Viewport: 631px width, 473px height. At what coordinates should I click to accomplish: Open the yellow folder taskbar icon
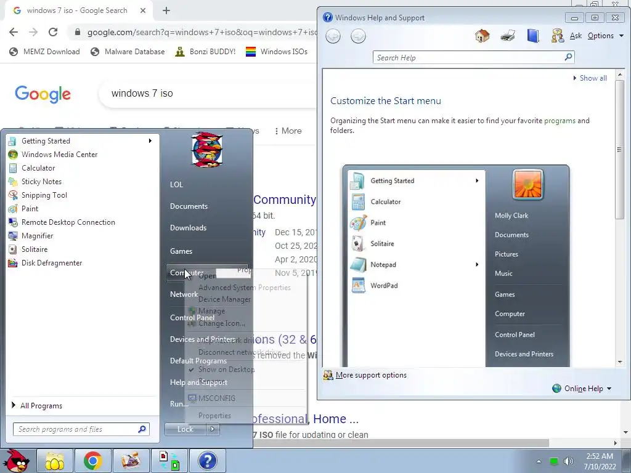click(55, 461)
